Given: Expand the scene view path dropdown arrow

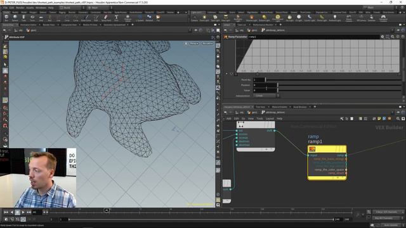Looking at the screenshot, I should pos(190,30).
